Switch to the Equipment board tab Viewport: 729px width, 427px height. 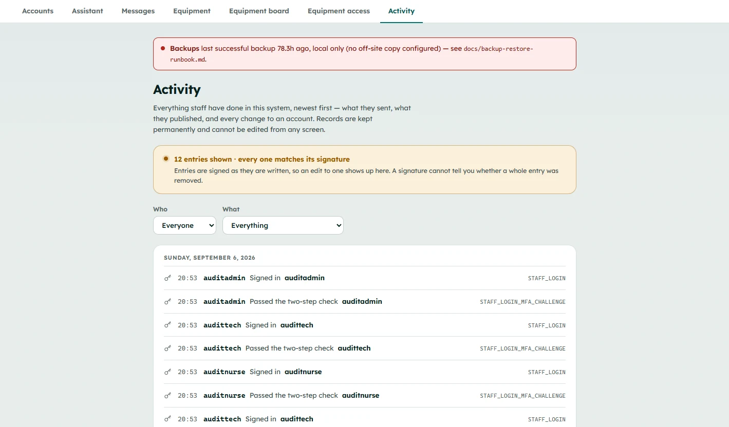coord(259,11)
